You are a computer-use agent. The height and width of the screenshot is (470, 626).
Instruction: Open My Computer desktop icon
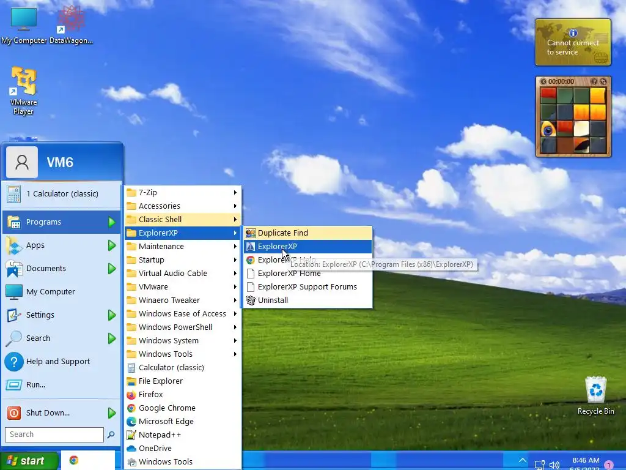(24, 24)
